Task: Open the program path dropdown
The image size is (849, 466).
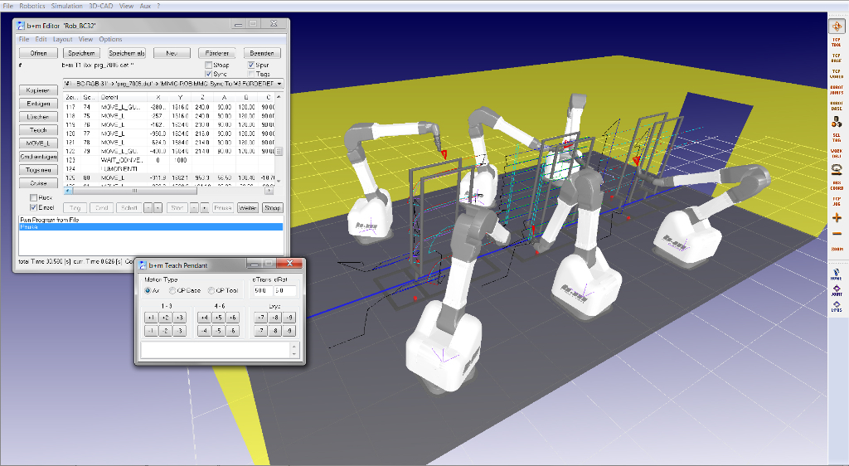Action: pyautogui.click(x=279, y=84)
